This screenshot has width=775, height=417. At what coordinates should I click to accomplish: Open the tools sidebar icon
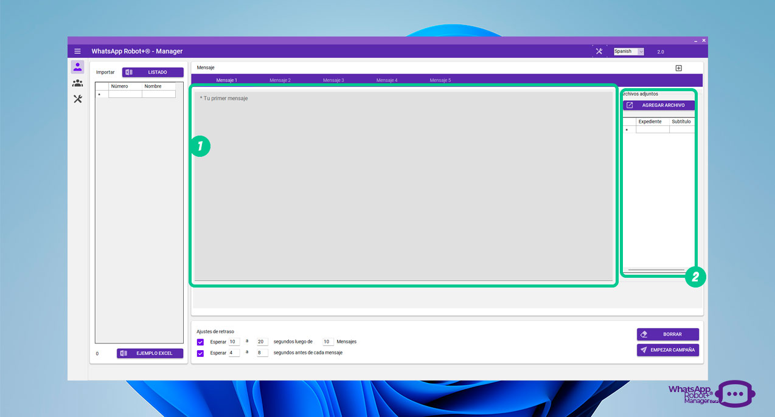[77, 99]
